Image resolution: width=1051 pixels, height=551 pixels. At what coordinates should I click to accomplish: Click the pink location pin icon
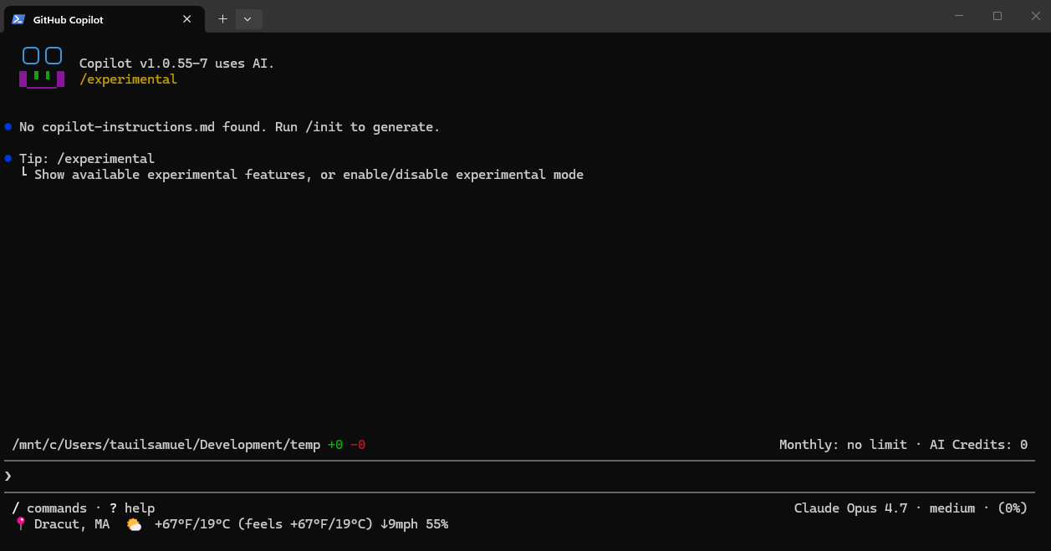tap(21, 523)
